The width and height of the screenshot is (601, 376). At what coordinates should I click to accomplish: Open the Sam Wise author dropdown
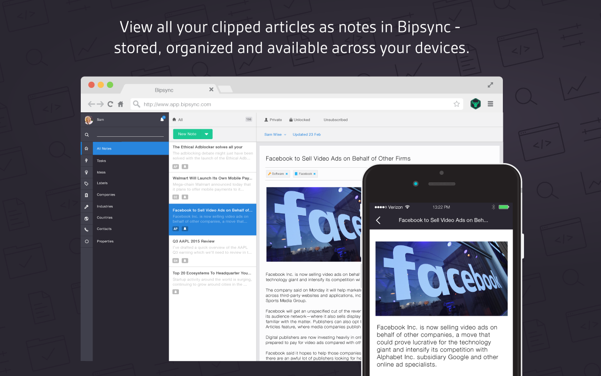(275, 134)
